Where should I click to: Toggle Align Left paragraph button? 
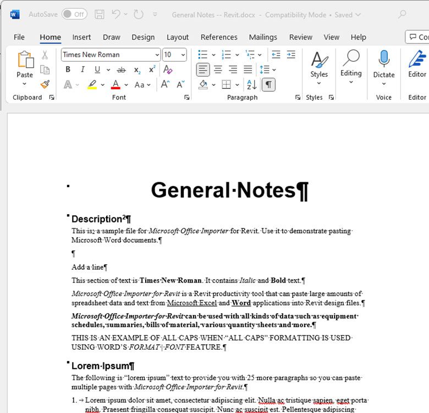pos(203,69)
